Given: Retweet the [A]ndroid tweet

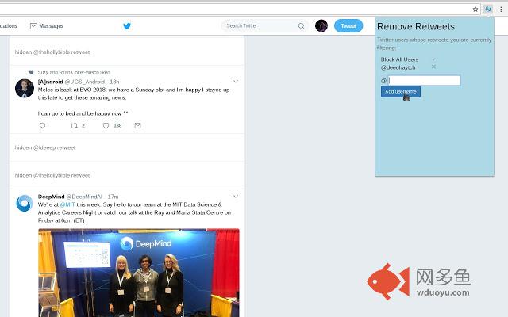Looking at the screenshot, I should coord(75,125).
